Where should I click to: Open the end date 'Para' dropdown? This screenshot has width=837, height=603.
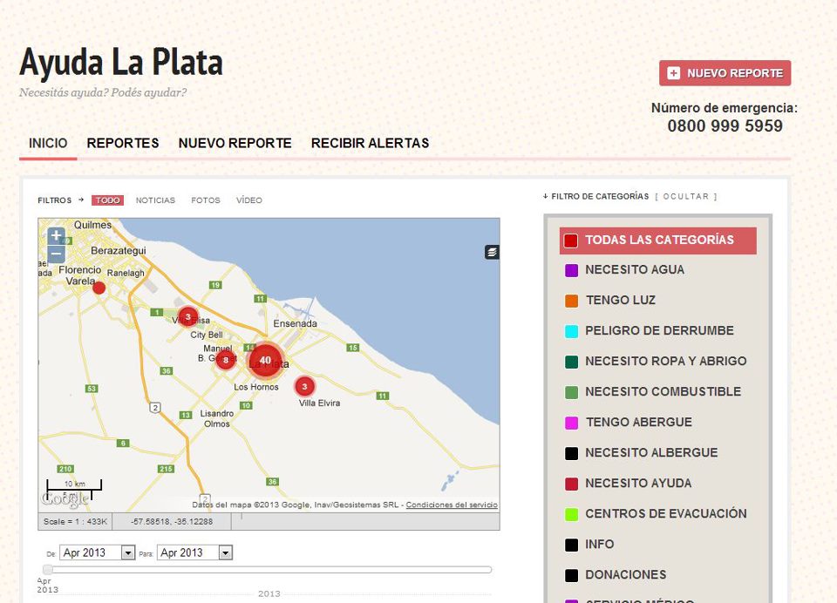tap(225, 552)
